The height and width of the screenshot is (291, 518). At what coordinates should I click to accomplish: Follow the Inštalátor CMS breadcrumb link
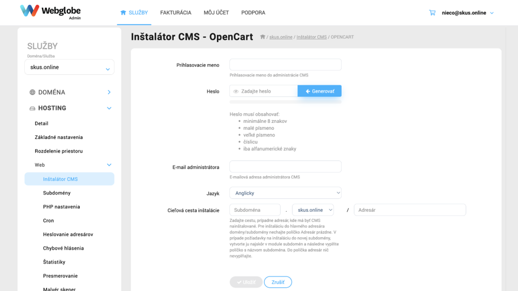pos(311,37)
